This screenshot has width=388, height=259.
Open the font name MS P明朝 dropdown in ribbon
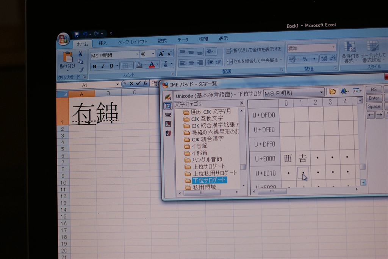click(137, 54)
